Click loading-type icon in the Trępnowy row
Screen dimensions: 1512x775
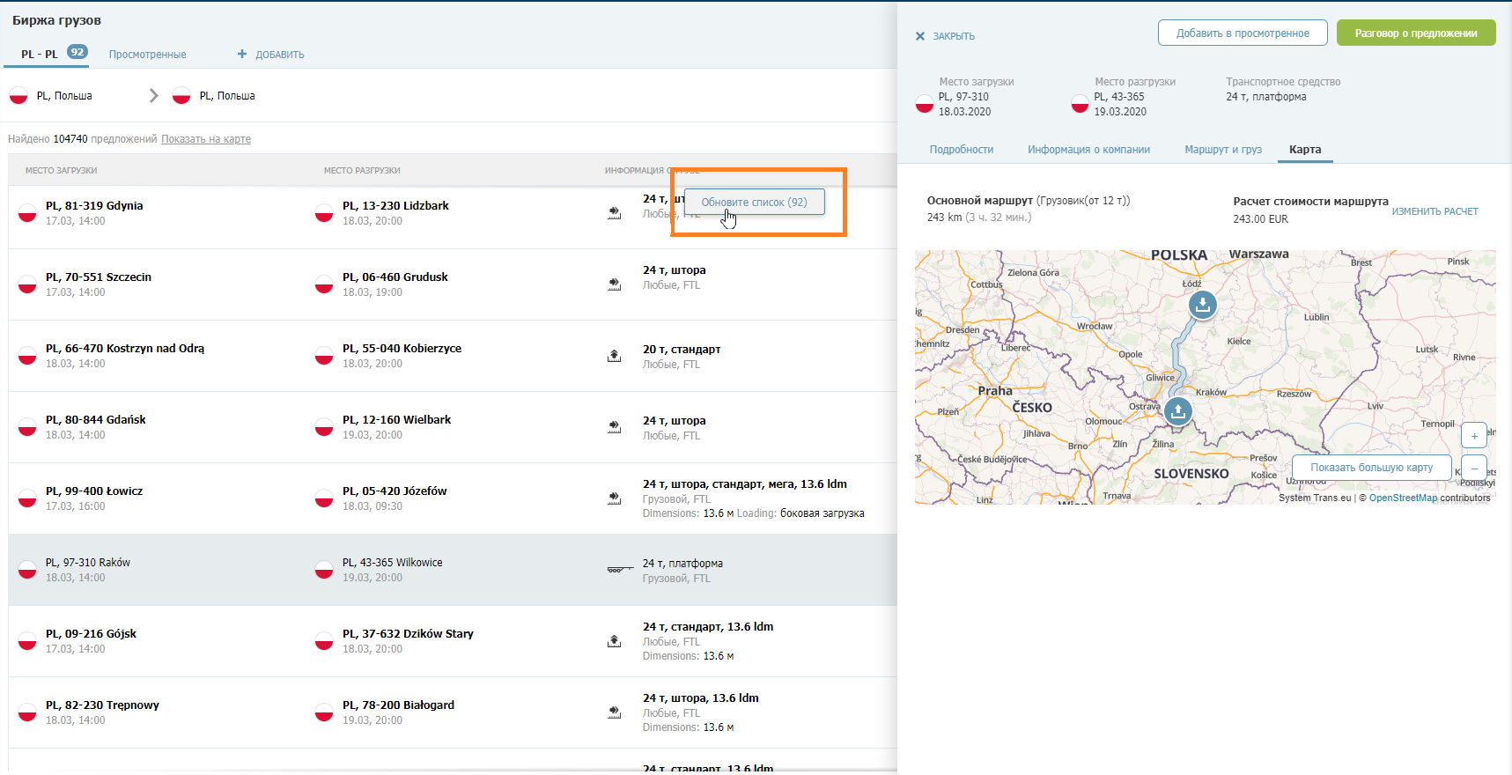[x=615, y=712]
